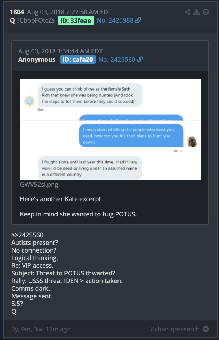Open quoted post No. 2425560 link
This screenshot has height=340, width=219.
tap(117, 59)
